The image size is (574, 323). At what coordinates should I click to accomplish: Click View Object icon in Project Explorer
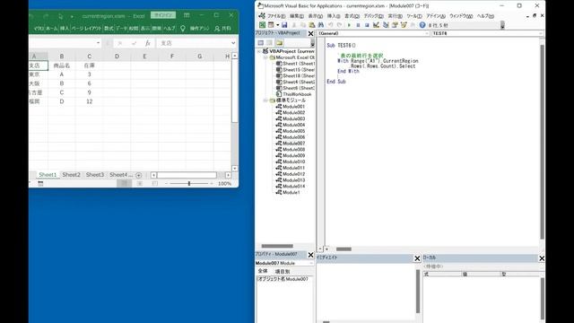(x=269, y=43)
